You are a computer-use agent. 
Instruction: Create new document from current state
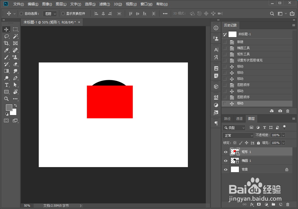272,111
